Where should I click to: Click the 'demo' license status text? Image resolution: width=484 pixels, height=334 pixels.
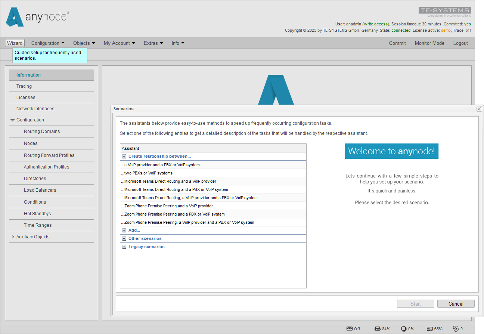446,30
